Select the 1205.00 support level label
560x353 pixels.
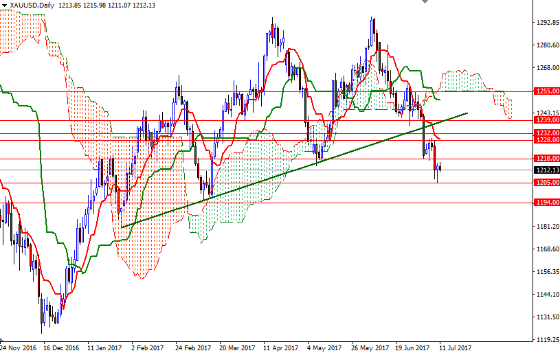click(546, 183)
